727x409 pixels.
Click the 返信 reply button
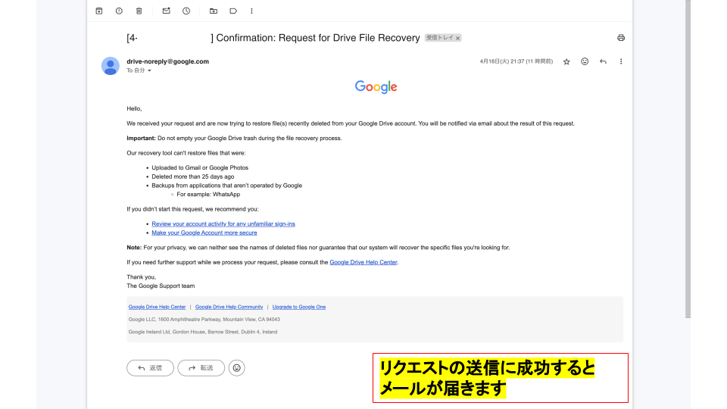coord(150,368)
